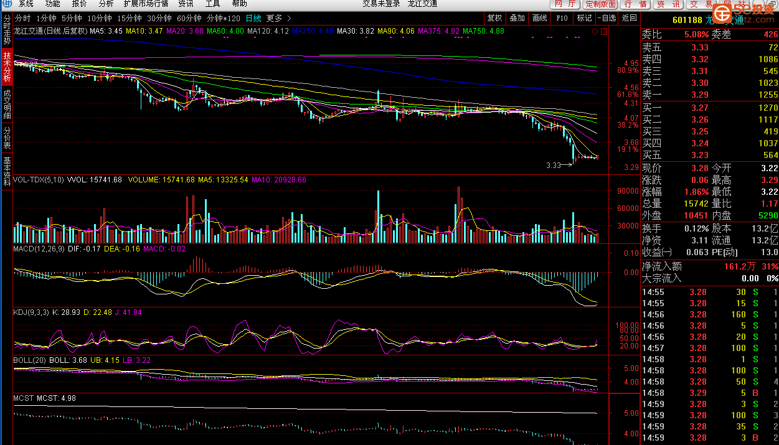Viewport: 779px width, 445px height.
Task: Click stock code 601188 in quote panel
Action: click(687, 21)
